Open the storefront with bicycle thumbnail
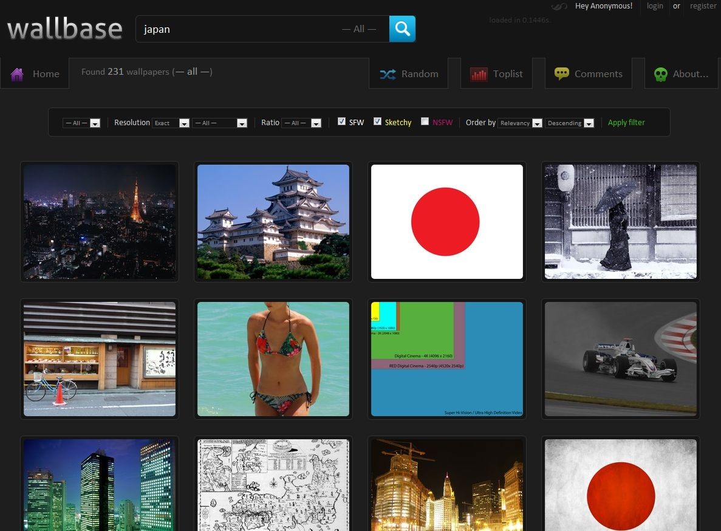 coord(100,359)
